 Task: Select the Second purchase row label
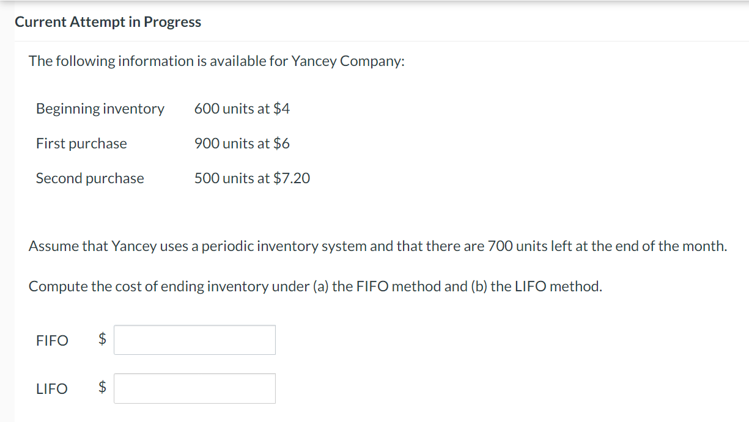(89, 178)
